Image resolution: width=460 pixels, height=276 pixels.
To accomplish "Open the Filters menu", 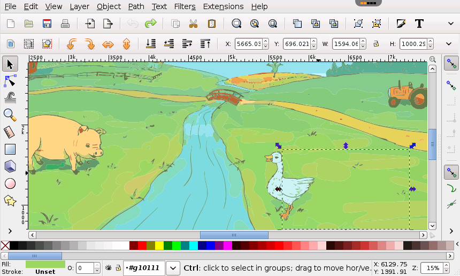I will point(185,6).
